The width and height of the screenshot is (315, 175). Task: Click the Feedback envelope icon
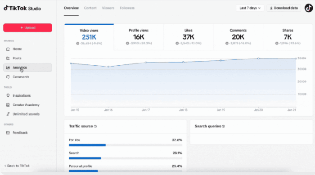(8, 133)
